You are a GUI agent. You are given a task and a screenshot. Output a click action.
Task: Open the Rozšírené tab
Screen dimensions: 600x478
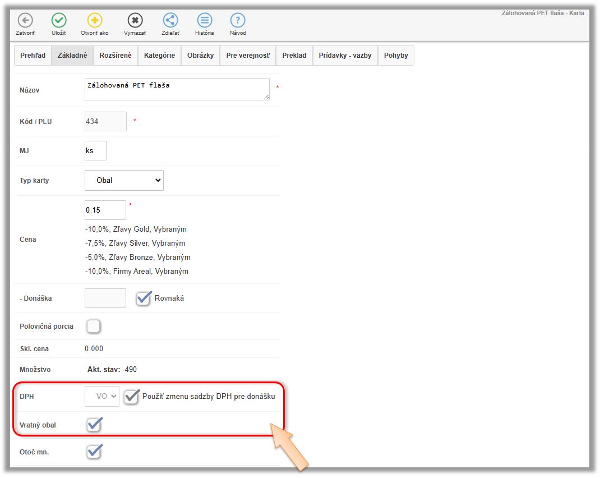point(116,56)
